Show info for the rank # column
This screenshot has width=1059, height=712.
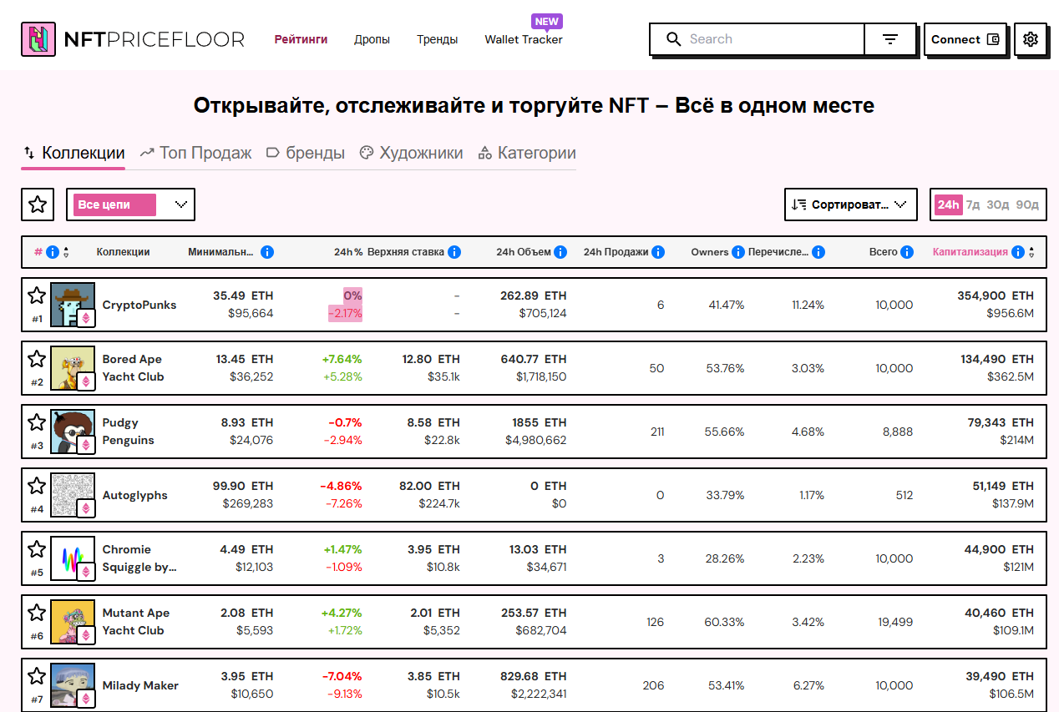click(53, 252)
